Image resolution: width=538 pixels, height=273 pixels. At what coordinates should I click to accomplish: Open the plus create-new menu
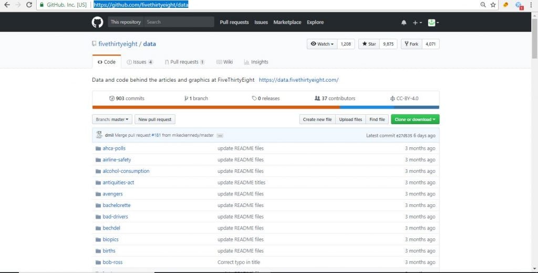click(x=417, y=23)
